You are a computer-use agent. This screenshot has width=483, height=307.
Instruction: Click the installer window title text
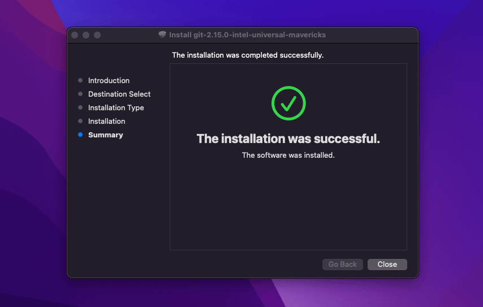click(247, 35)
